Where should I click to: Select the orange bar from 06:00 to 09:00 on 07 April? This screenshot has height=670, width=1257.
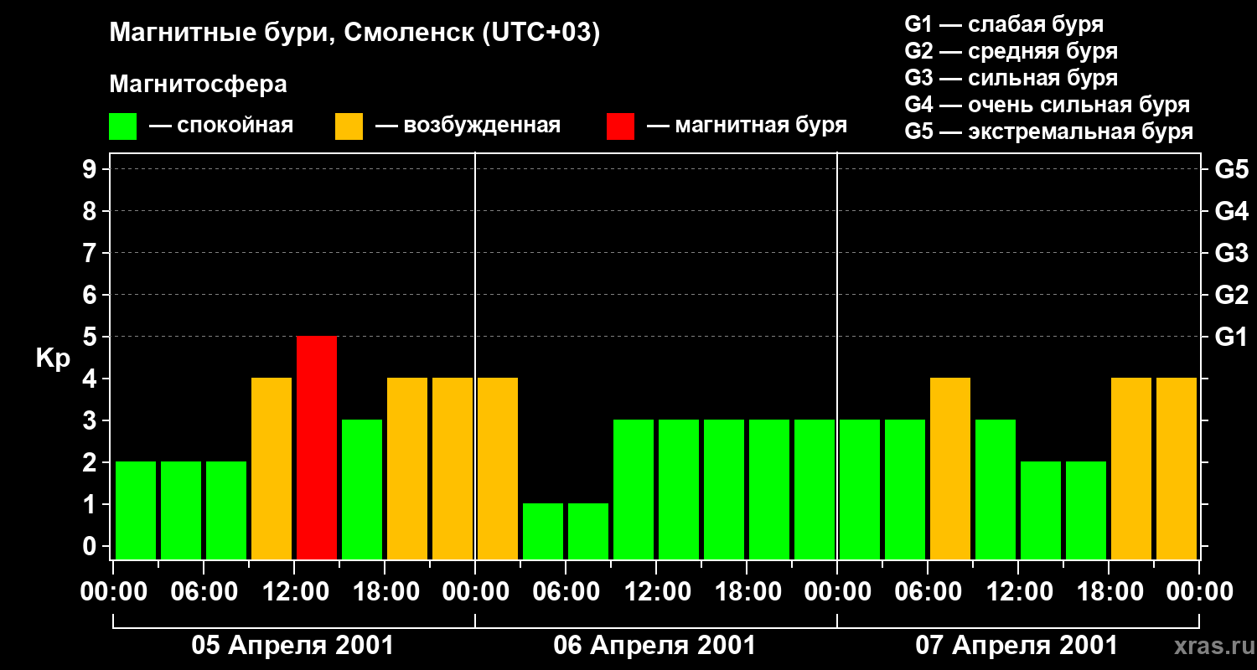950,468
